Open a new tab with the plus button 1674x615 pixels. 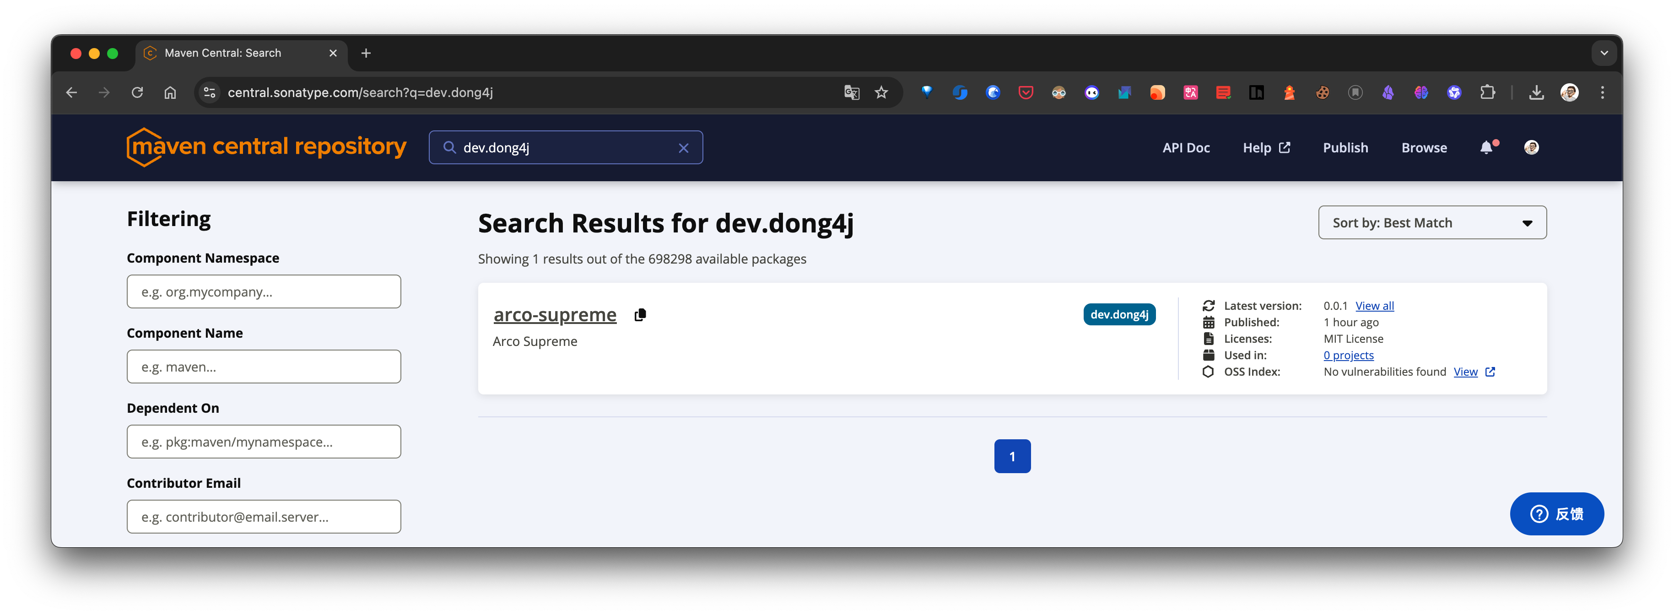pos(366,53)
